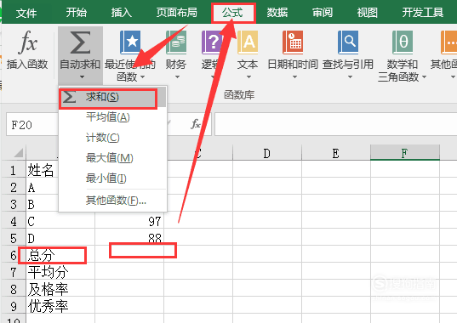Choose 最大值(M) from the dropdown menu
457x323 pixels.
(112, 158)
